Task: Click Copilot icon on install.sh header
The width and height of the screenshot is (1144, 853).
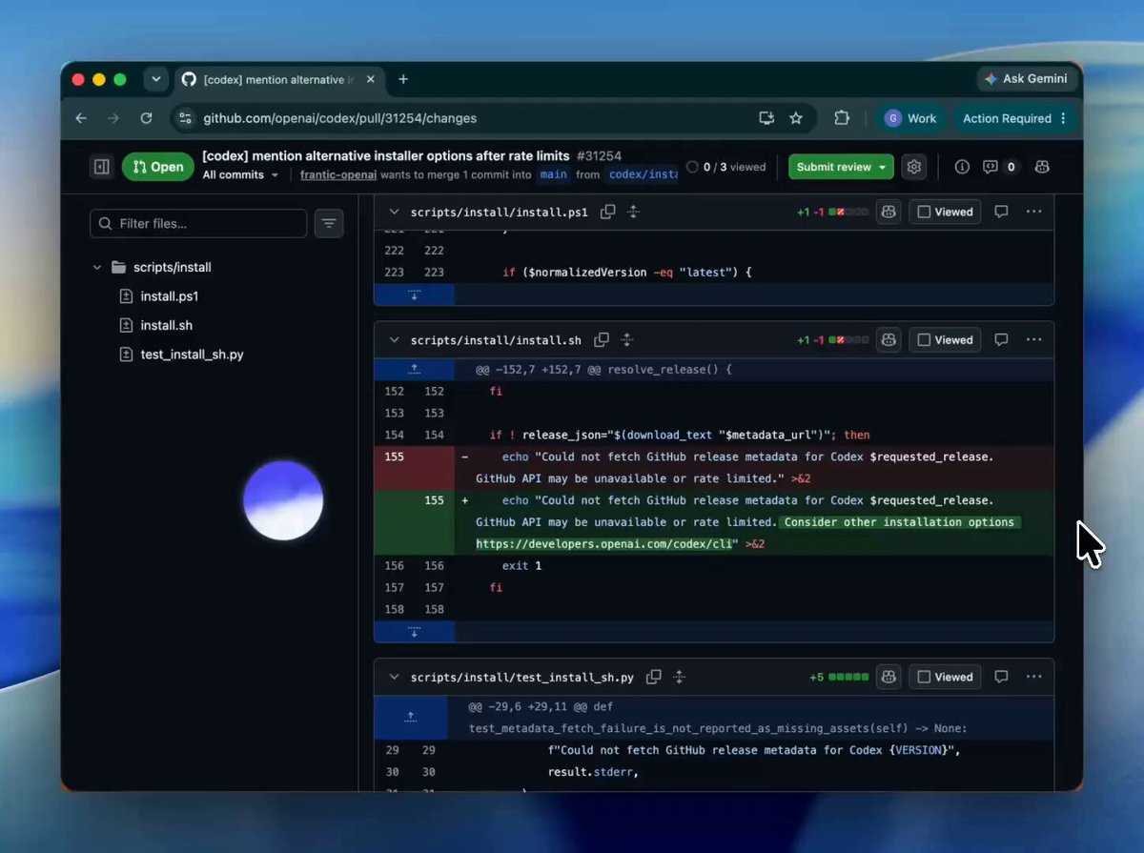Action: (x=889, y=340)
